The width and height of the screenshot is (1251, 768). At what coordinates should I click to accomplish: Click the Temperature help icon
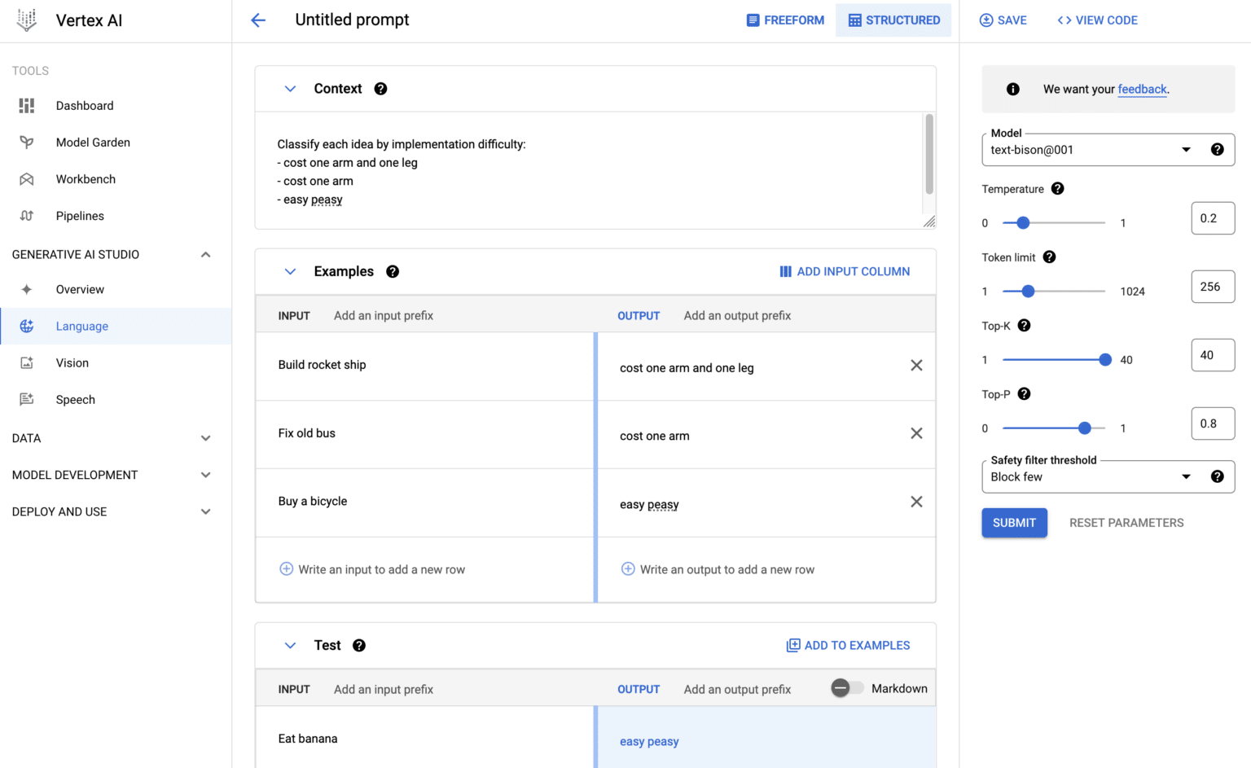tap(1057, 189)
